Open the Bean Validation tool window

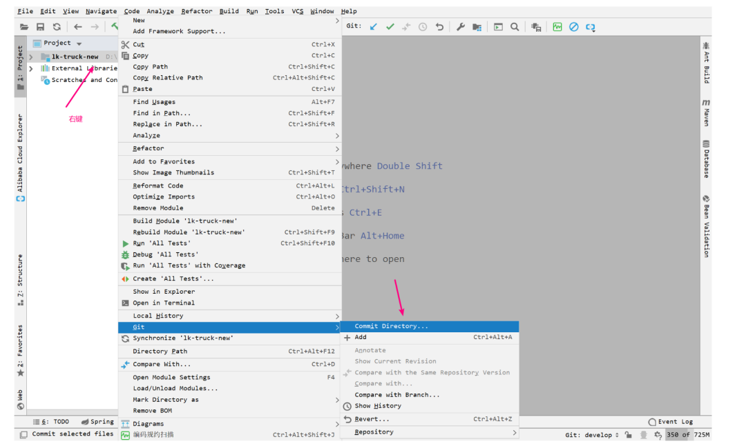[x=706, y=226]
